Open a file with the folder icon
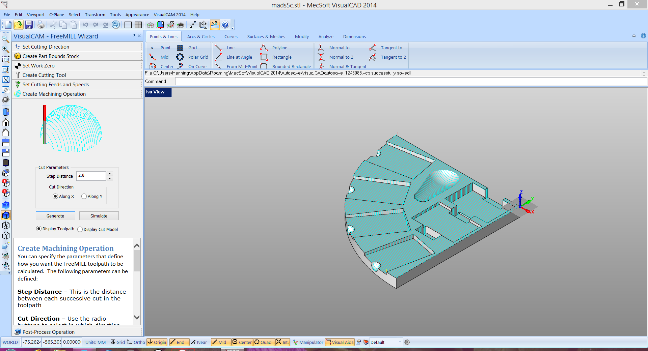The height and width of the screenshot is (351, 648). click(18, 25)
